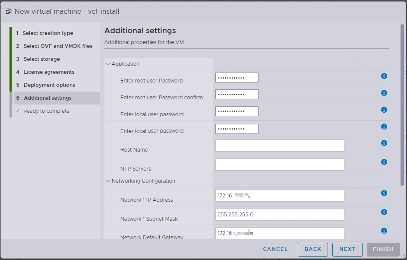Collapse the Application section
Viewport: 407px width, 260px height.
point(108,64)
